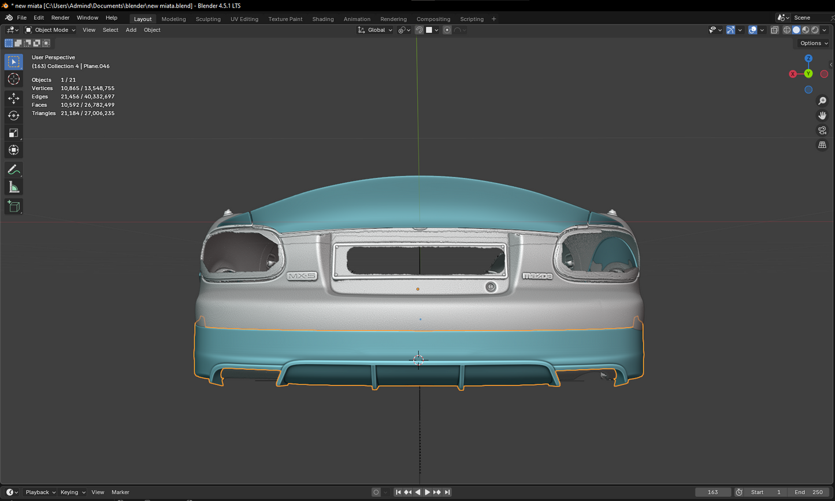Select the Scale tool
Image resolution: width=835 pixels, height=501 pixels.
click(x=13, y=133)
